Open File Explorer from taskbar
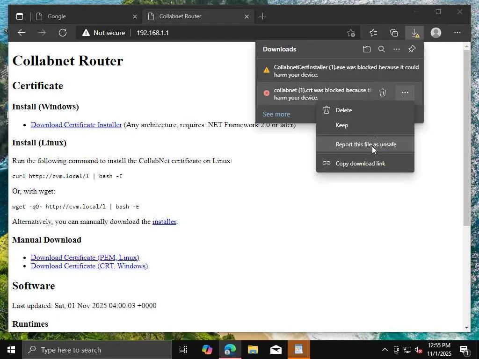Screen dimensions: 479x359 pos(253,350)
